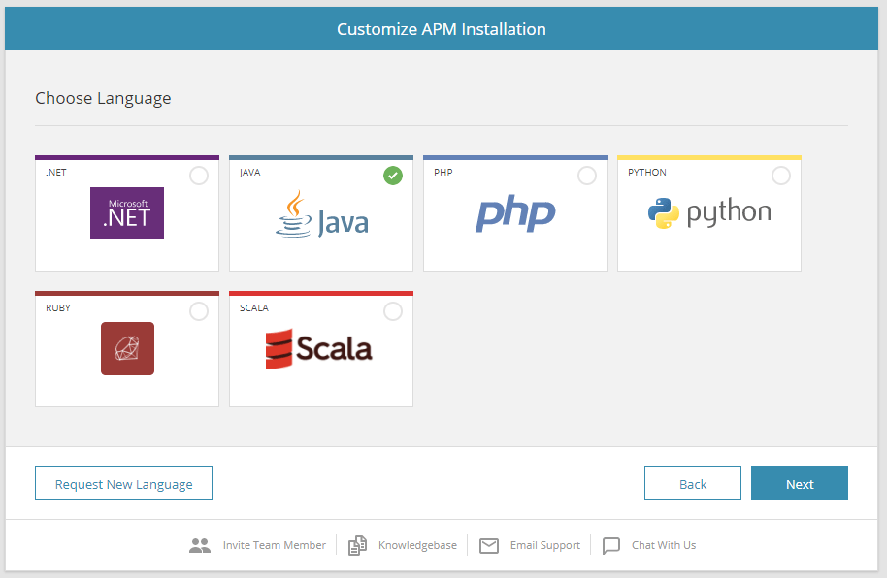
Task: Open the Knowledgebase link
Action: tap(417, 545)
